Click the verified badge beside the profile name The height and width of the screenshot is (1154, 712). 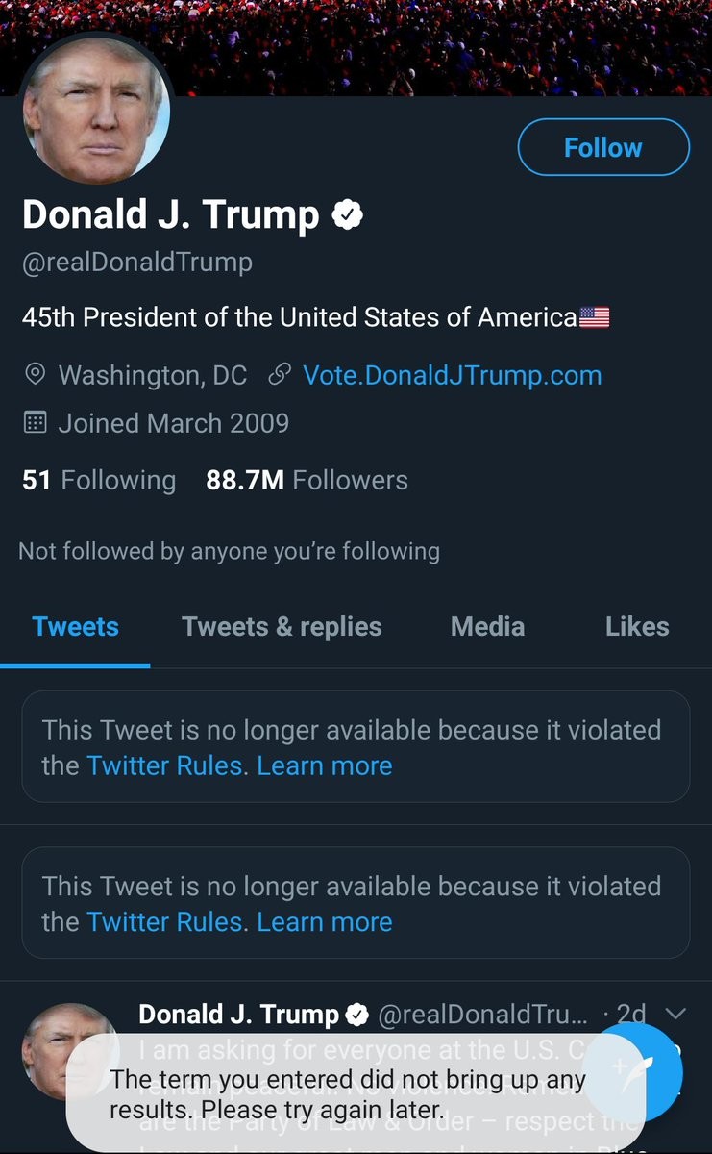[x=347, y=215]
